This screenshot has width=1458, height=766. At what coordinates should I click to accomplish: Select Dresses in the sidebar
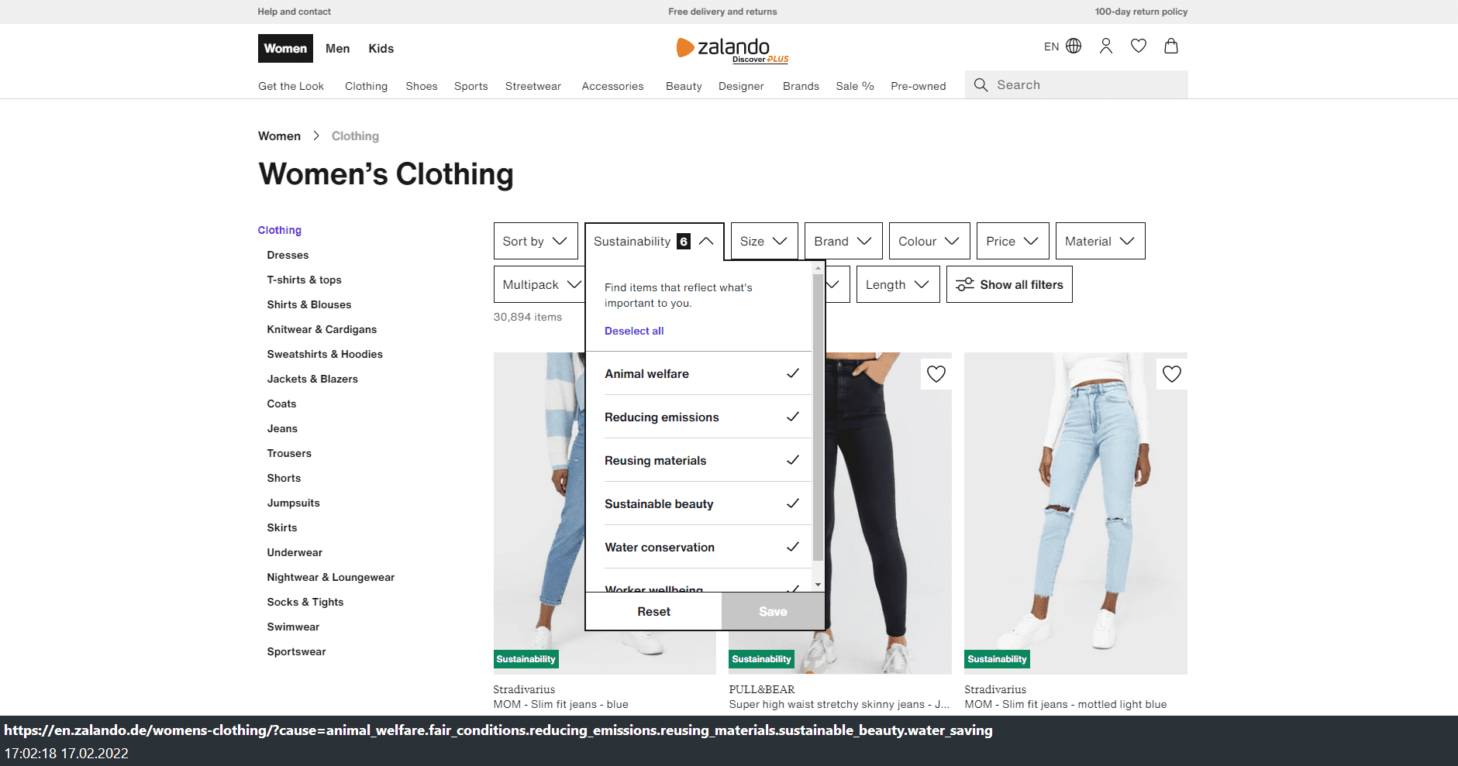[288, 255]
